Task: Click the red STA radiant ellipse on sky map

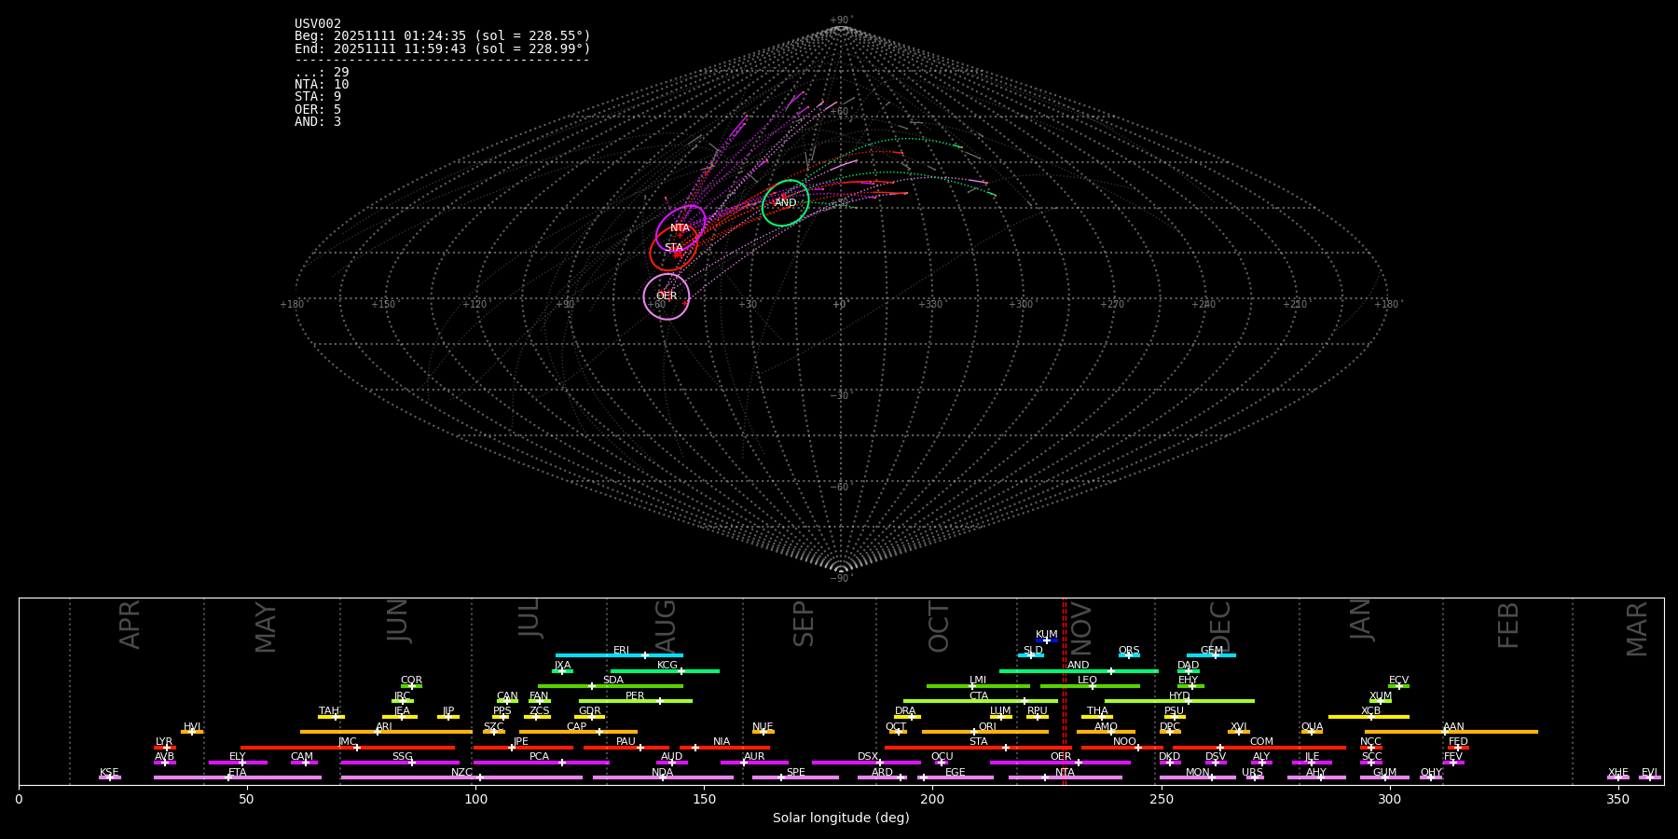Action: click(673, 248)
